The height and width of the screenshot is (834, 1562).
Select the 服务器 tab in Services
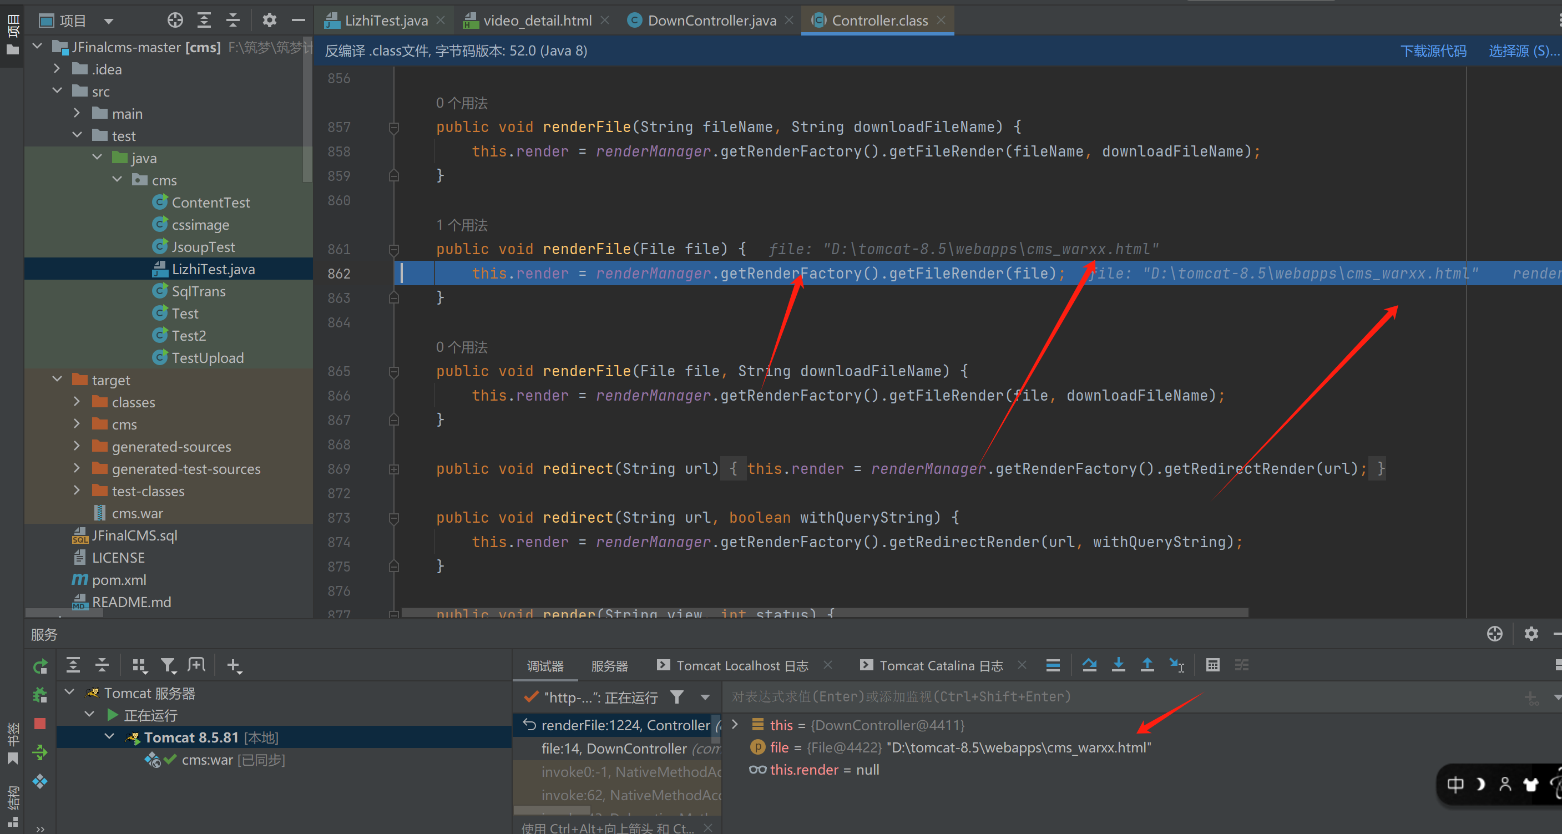tap(609, 666)
